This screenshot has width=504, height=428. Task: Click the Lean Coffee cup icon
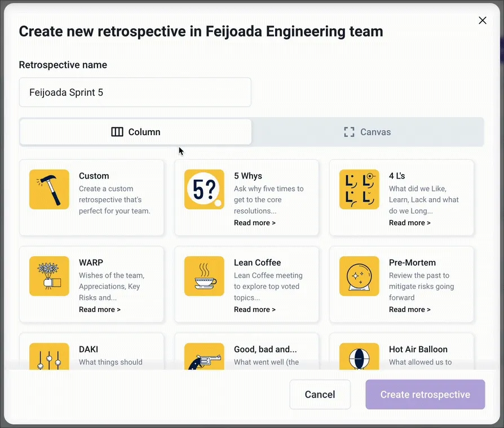coord(204,276)
